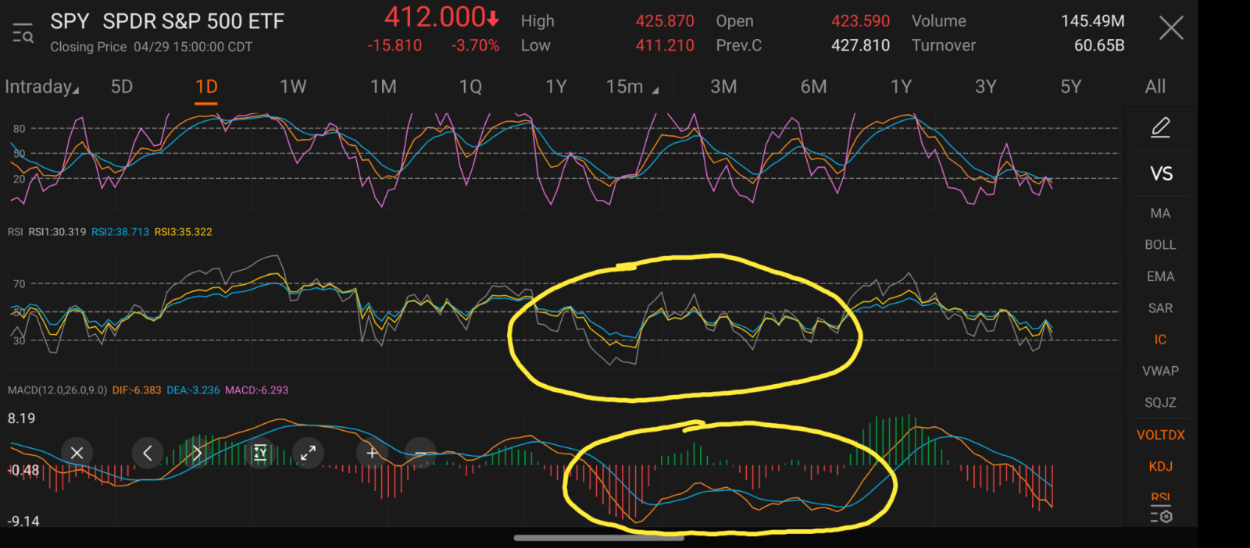Expand the 15m interval dropdown
This screenshot has height=548, width=1250.
pos(632,87)
